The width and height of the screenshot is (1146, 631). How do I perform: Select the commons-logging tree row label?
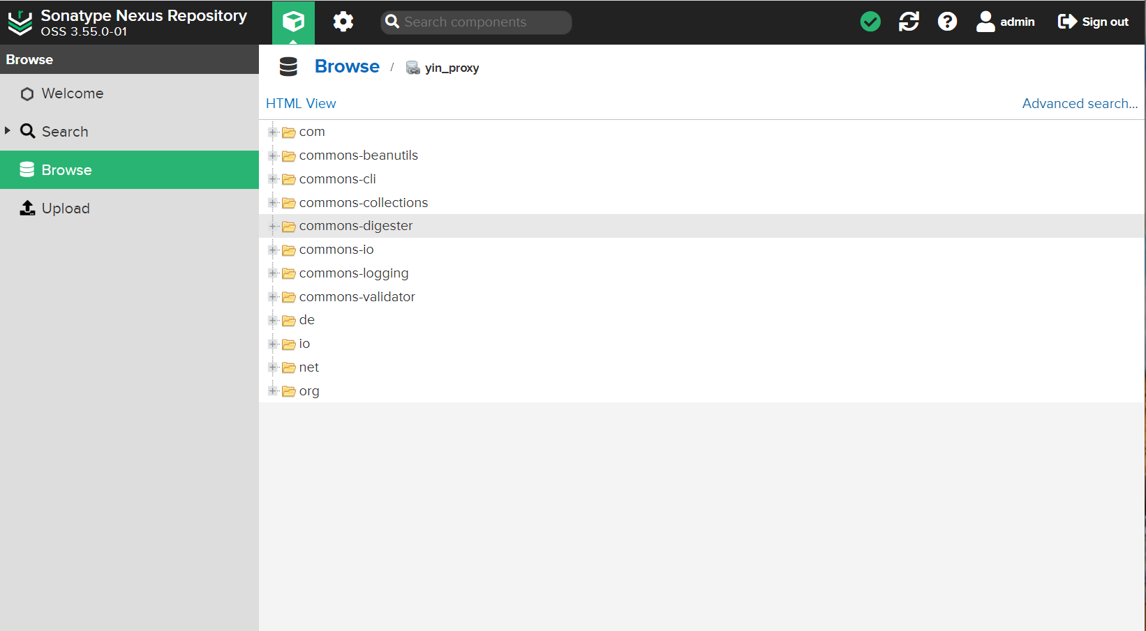pos(354,273)
